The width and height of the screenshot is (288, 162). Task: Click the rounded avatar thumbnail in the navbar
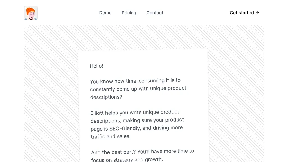[x=30, y=13]
